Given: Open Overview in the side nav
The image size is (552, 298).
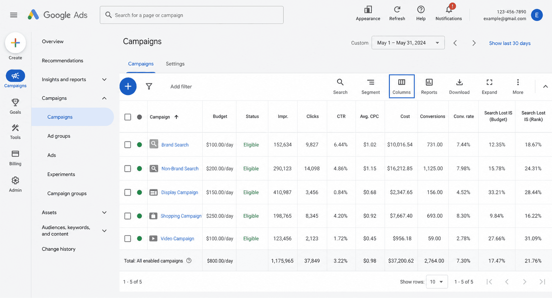Looking at the screenshot, I should tap(53, 41).
